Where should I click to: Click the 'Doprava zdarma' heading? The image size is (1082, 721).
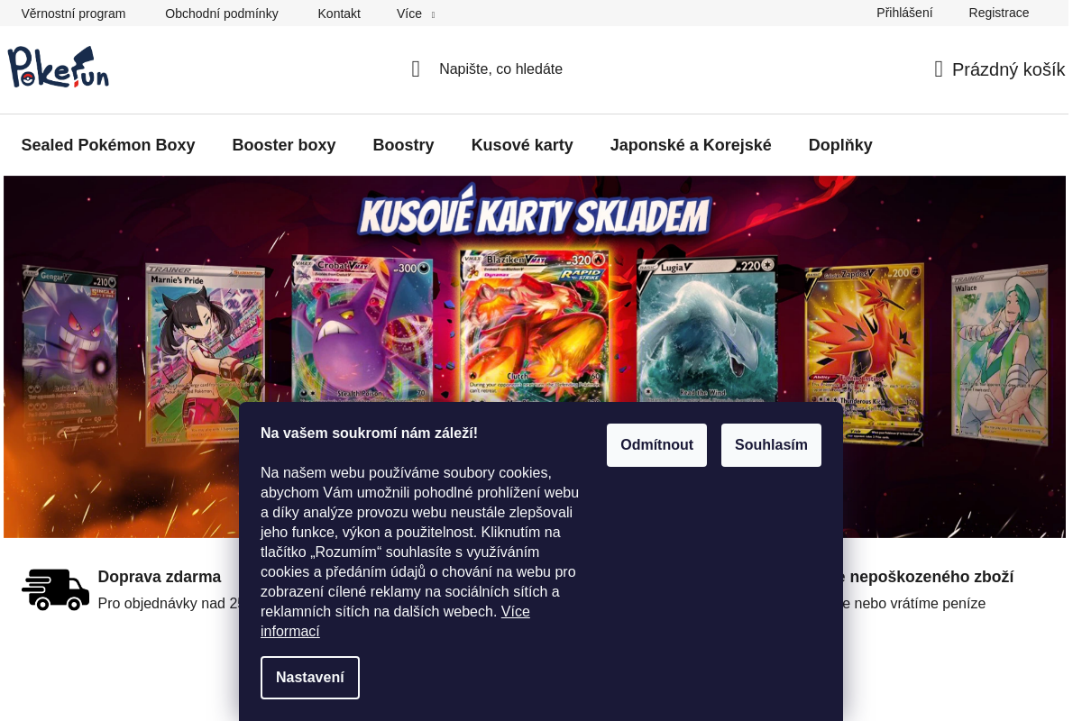pyautogui.click(x=160, y=577)
